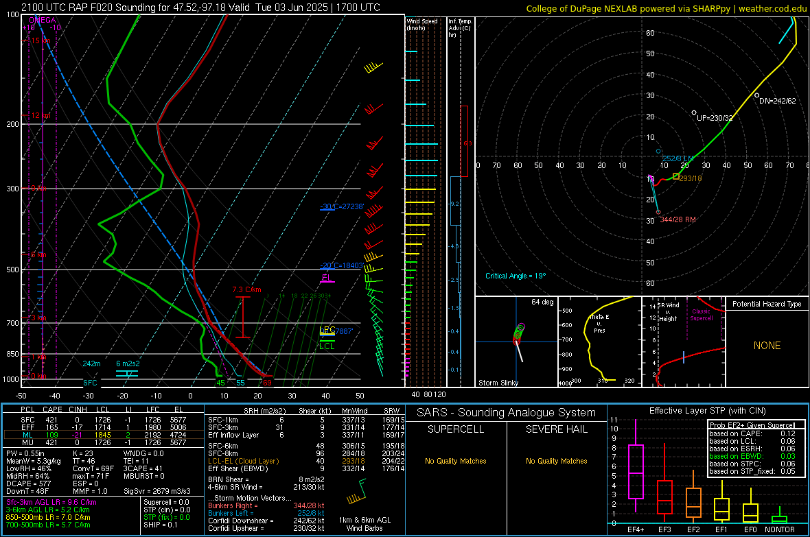Select the EFF parcel row

click(x=104, y=427)
